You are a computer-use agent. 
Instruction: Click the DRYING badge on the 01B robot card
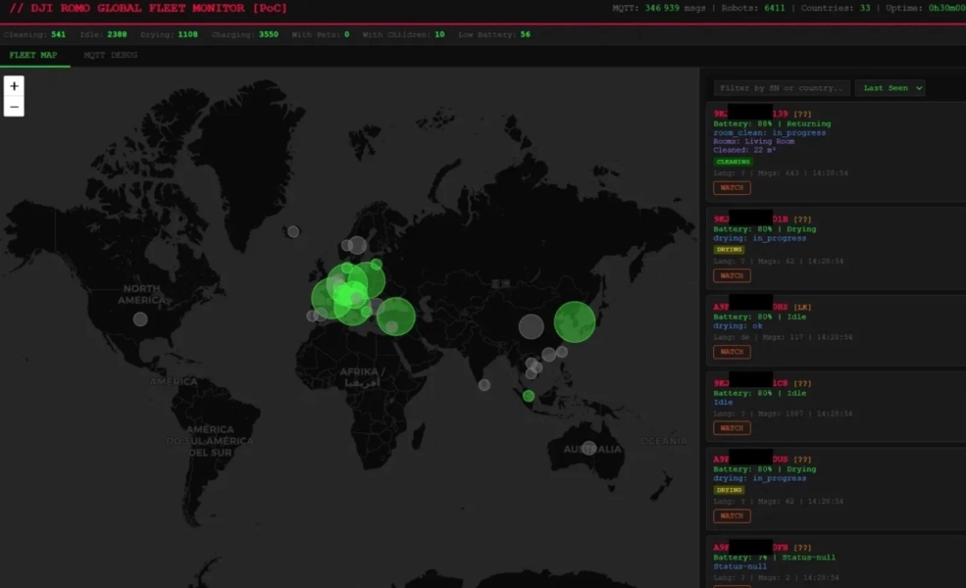tap(729, 250)
